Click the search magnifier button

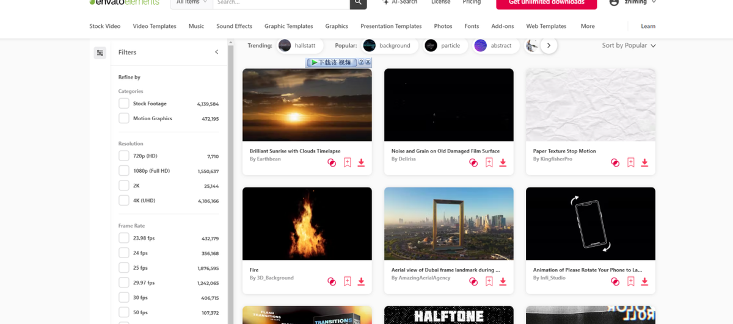[x=358, y=2]
